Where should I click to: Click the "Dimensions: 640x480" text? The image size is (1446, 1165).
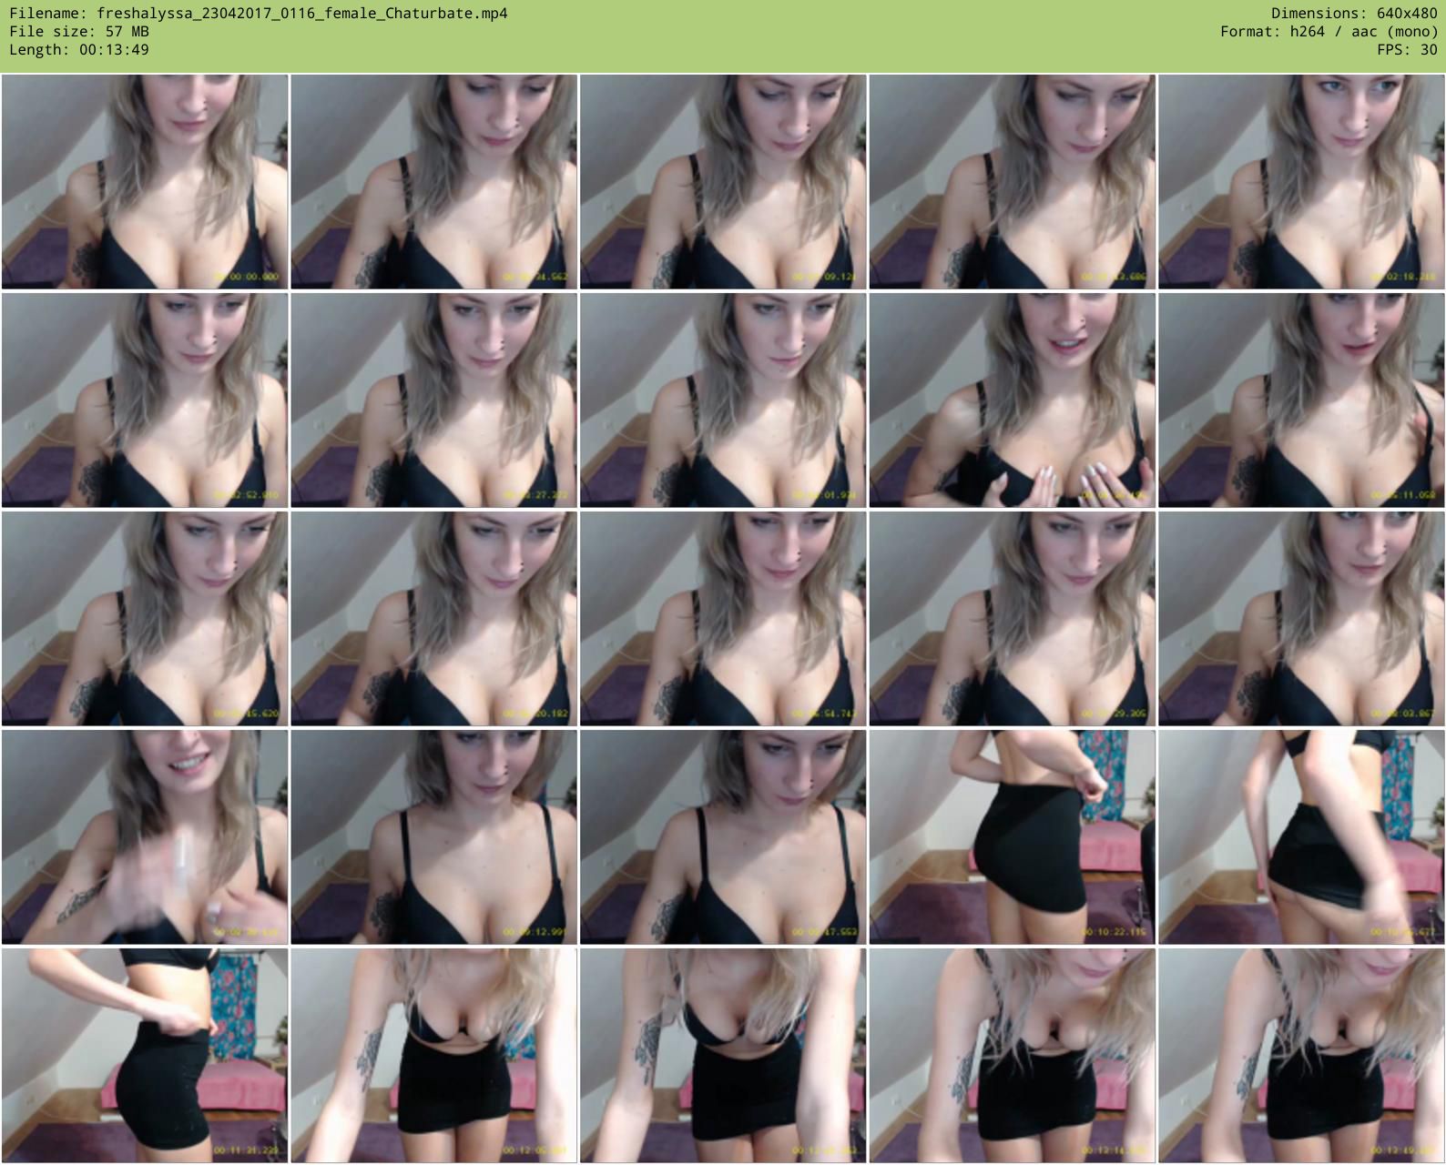(x=1354, y=14)
